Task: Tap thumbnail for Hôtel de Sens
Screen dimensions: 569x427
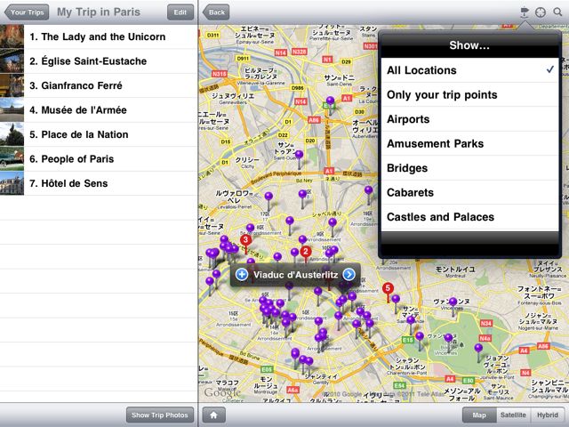Action: [12, 183]
